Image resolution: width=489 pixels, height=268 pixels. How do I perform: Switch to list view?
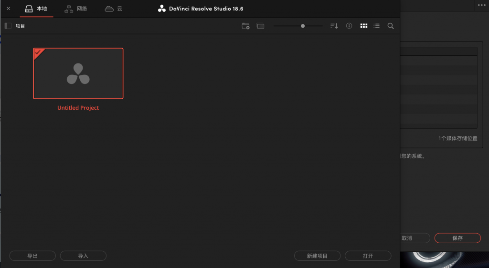[377, 26]
